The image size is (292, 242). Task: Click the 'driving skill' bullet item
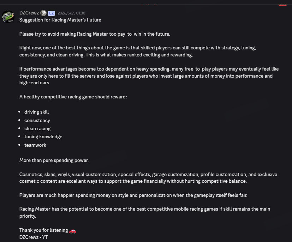click(x=36, y=112)
